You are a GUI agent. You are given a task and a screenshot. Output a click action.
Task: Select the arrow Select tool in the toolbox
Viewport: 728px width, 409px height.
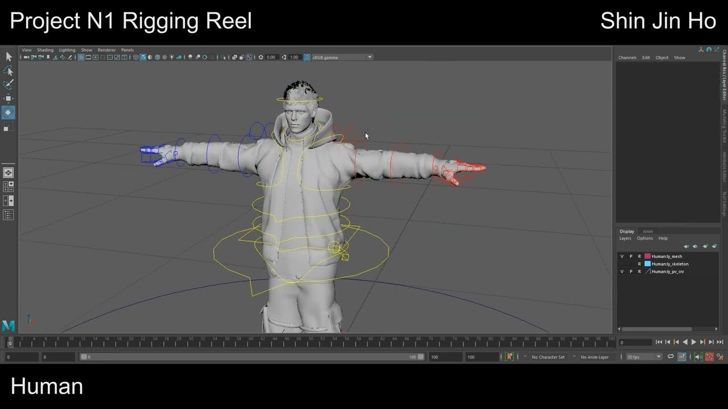(x=8, y=57)
